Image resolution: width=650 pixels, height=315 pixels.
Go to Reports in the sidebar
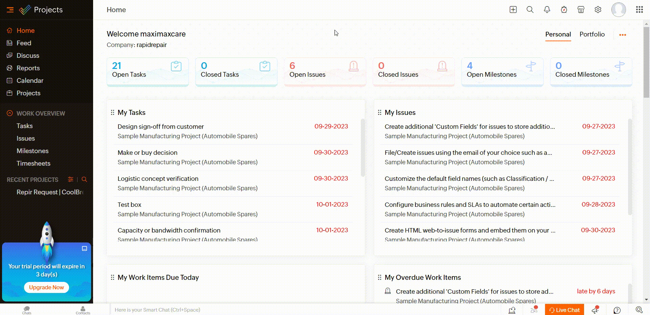28,68
